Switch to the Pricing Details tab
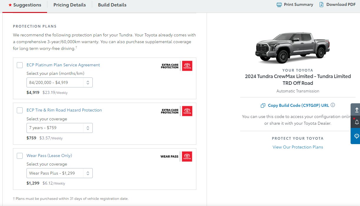This screenshot has height=206, width=360. [x=69, y=5]
